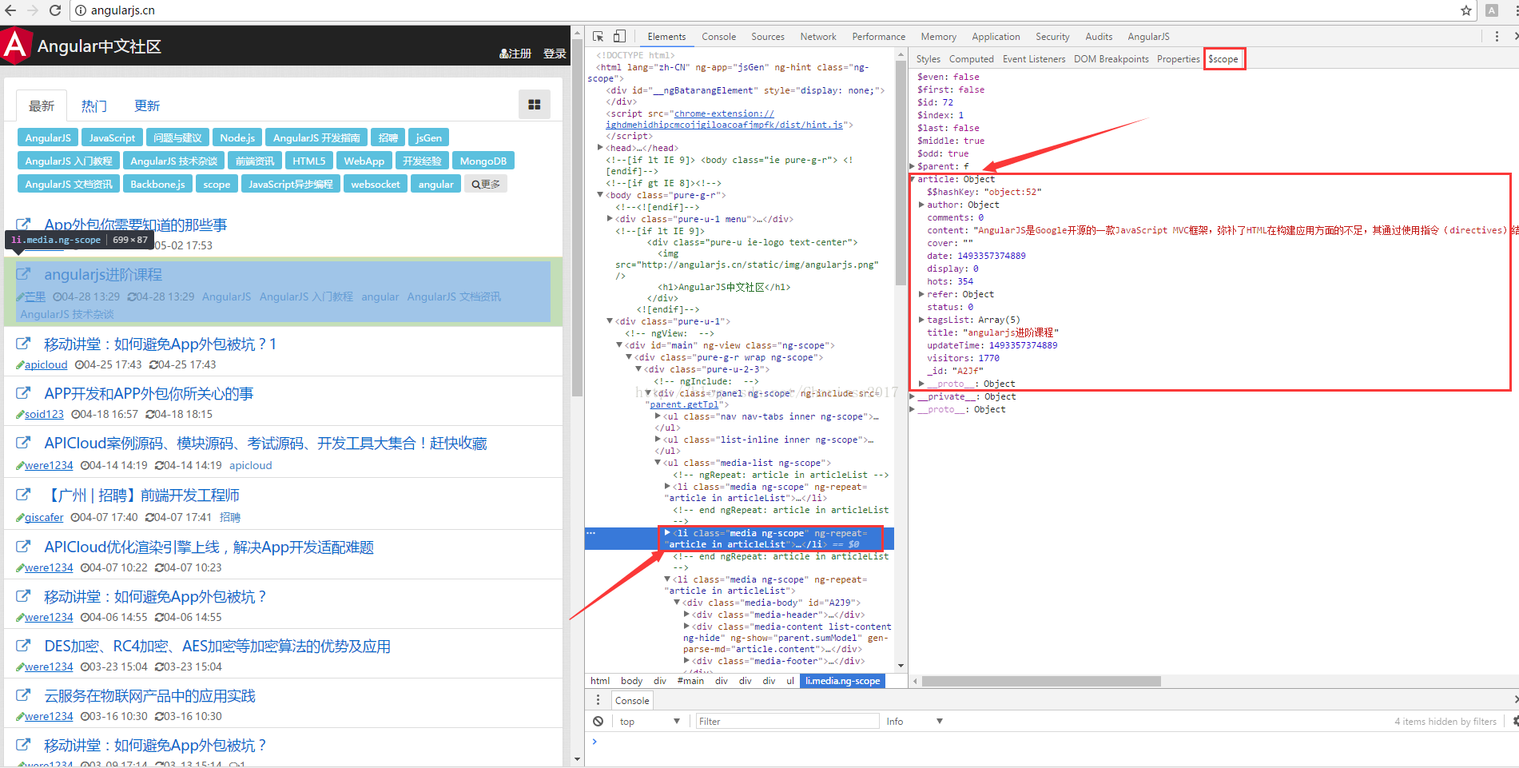Click the Backbone.js tag

coord(157,184)
